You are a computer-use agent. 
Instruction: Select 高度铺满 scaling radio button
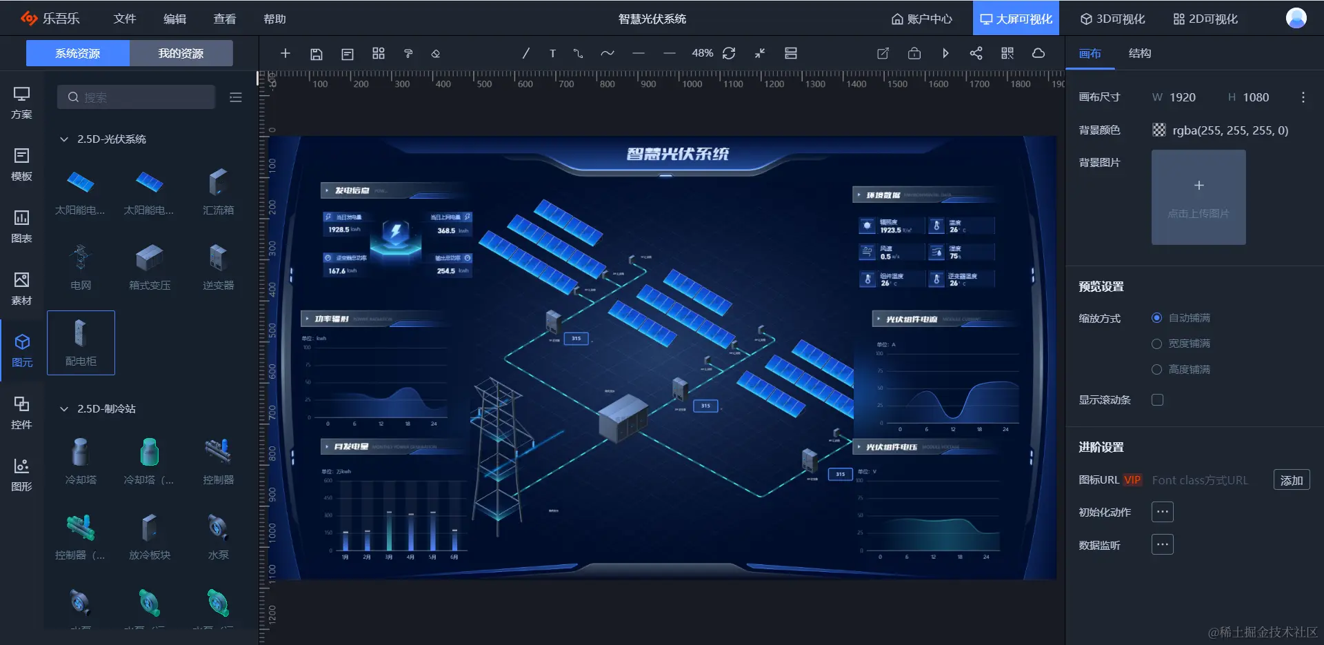click(x=1157, y=370)
